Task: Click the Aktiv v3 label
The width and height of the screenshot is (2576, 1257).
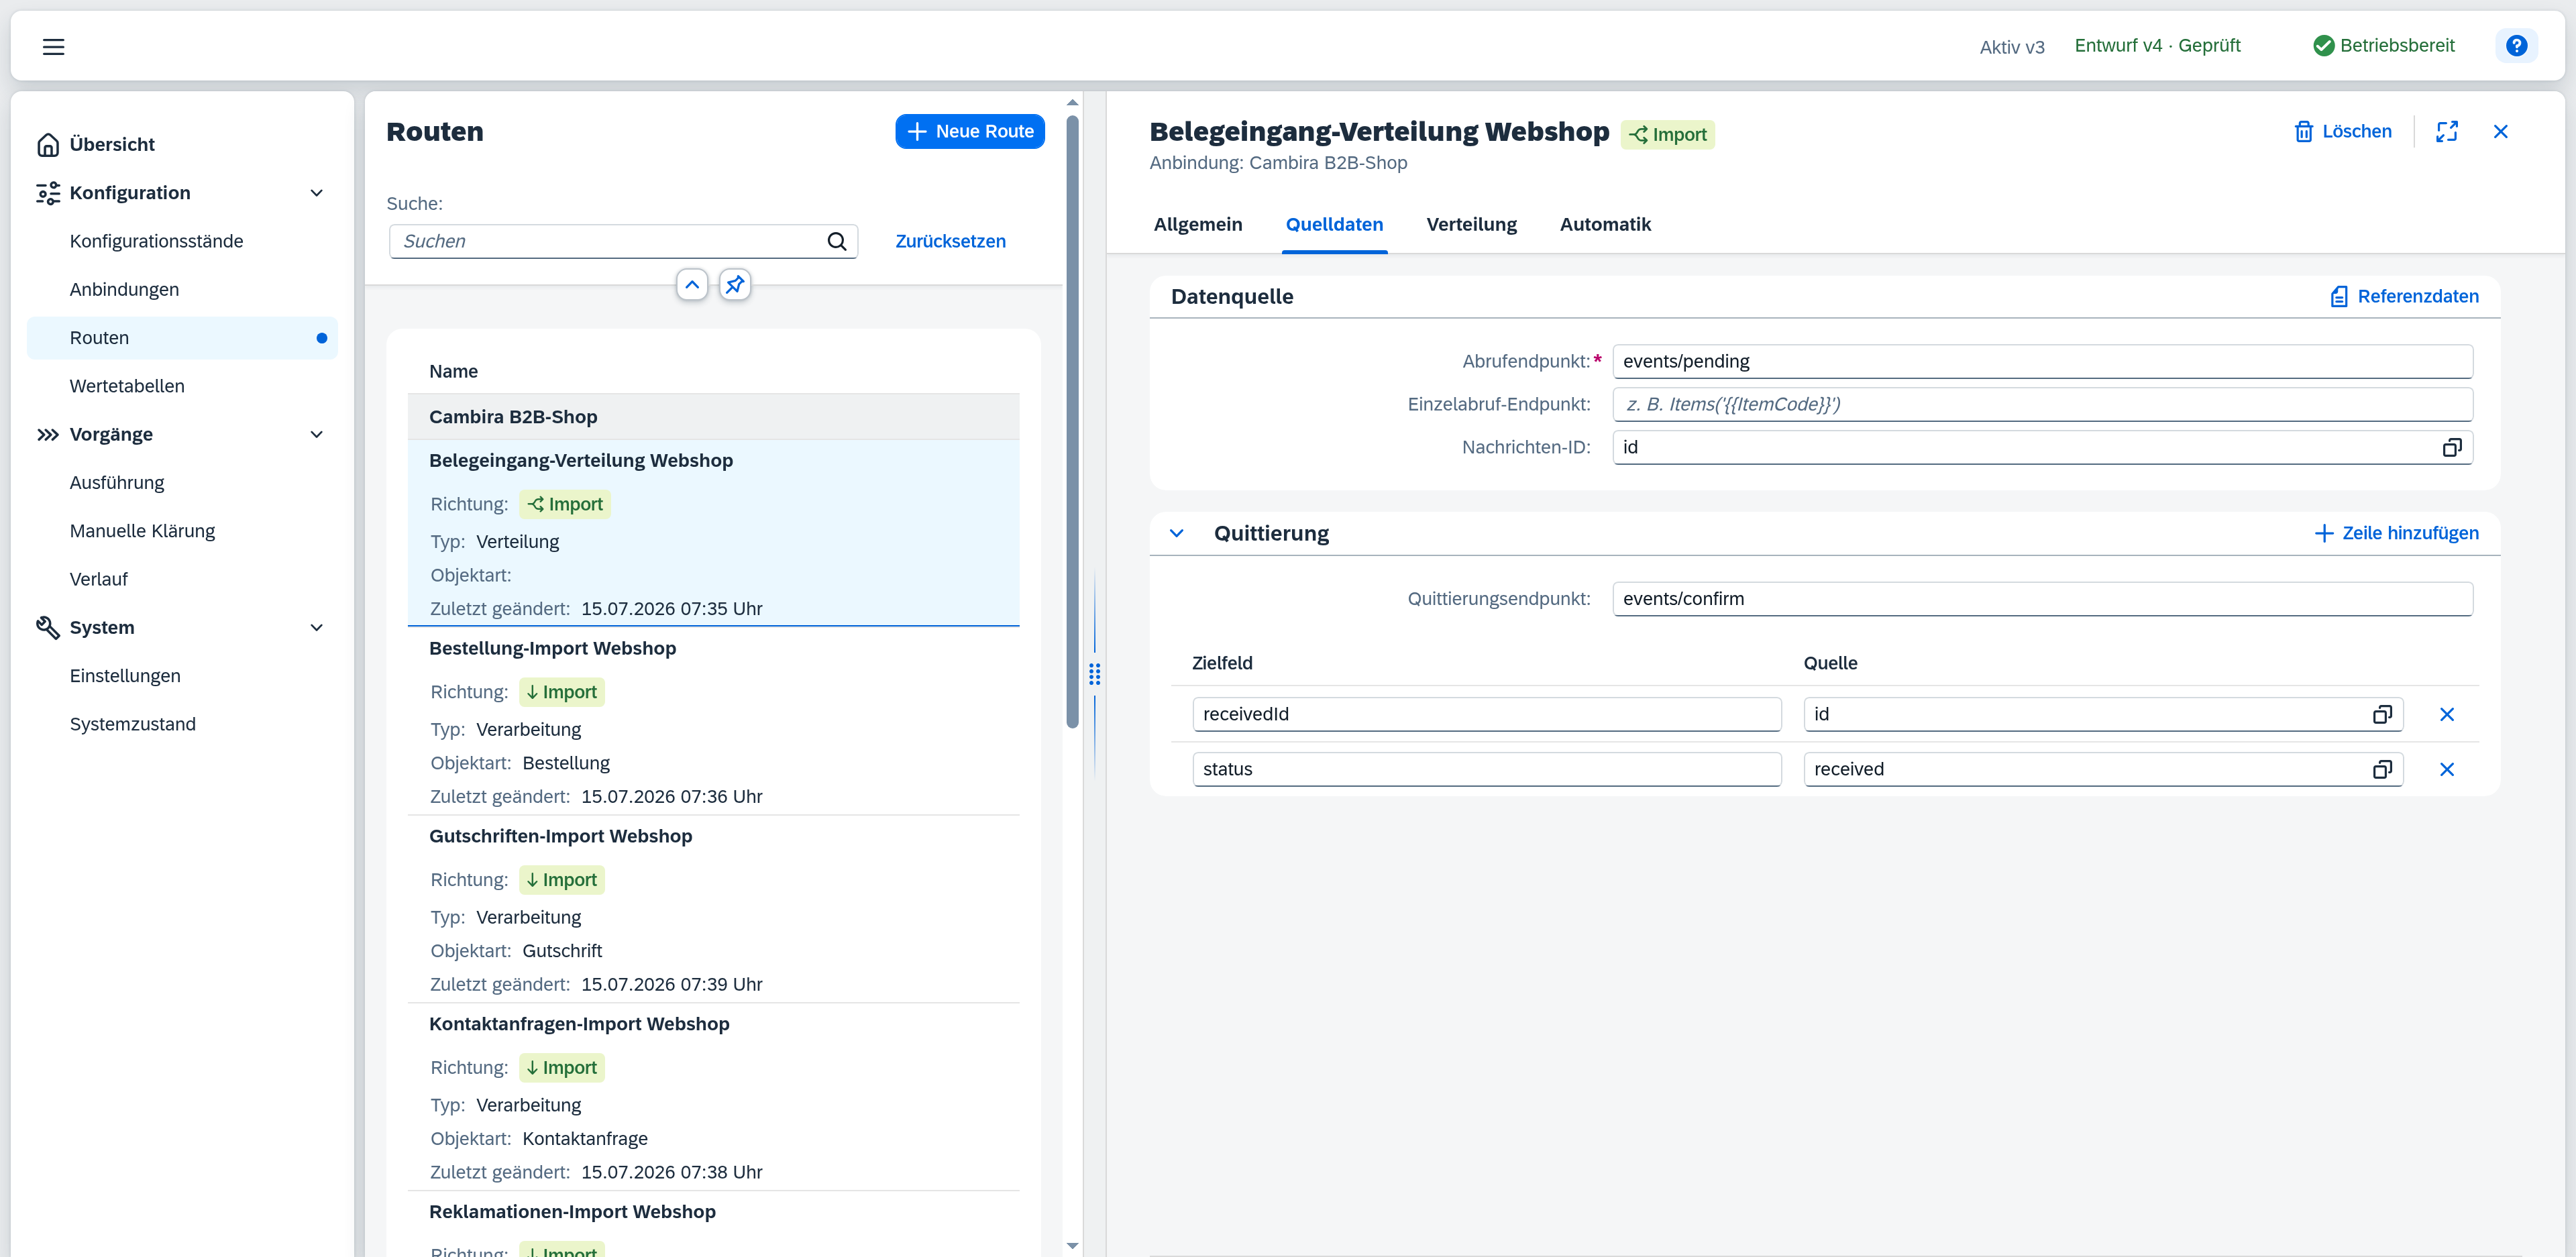Action: click(2012, 47)
